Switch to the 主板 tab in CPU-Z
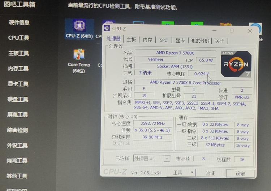271x191 pixels. point(131,40)
